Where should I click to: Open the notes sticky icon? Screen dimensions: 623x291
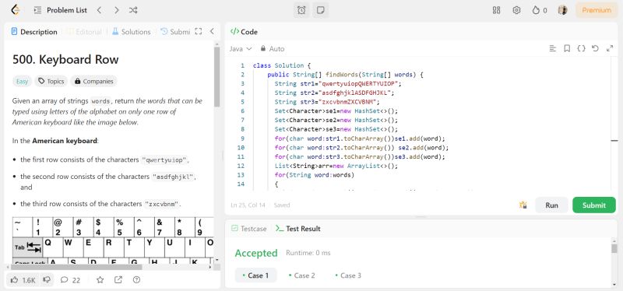coord(320,10)
